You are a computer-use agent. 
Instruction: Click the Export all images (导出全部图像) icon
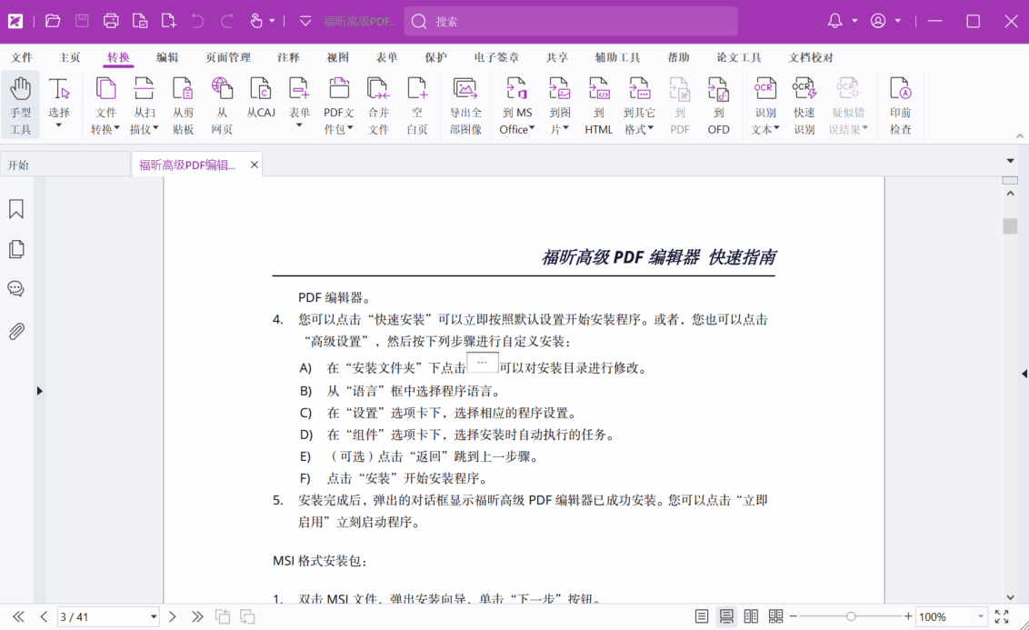tap(465, 89)
